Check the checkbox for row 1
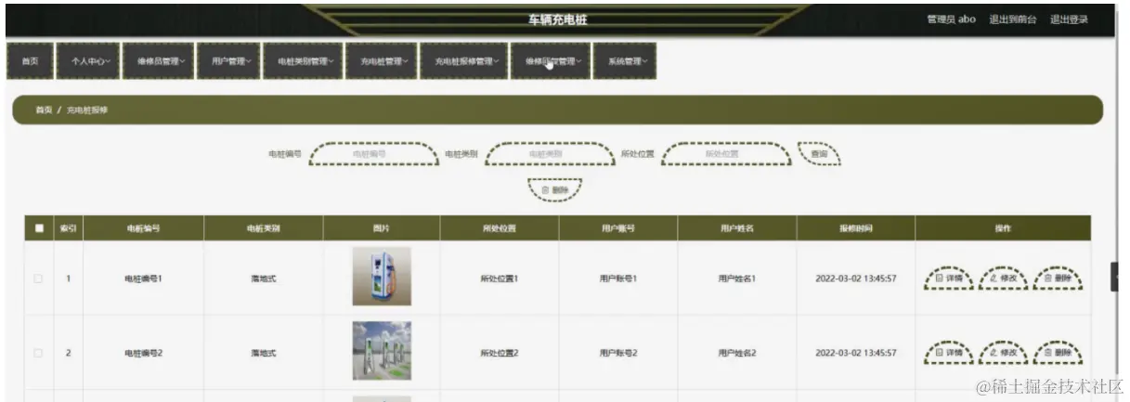The width and height of the screenshot is (1130, 402). (39, 278)
